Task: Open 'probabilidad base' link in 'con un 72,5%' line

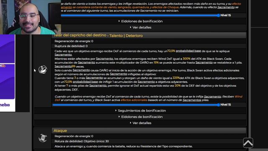Action: click(x=85, y=82)
